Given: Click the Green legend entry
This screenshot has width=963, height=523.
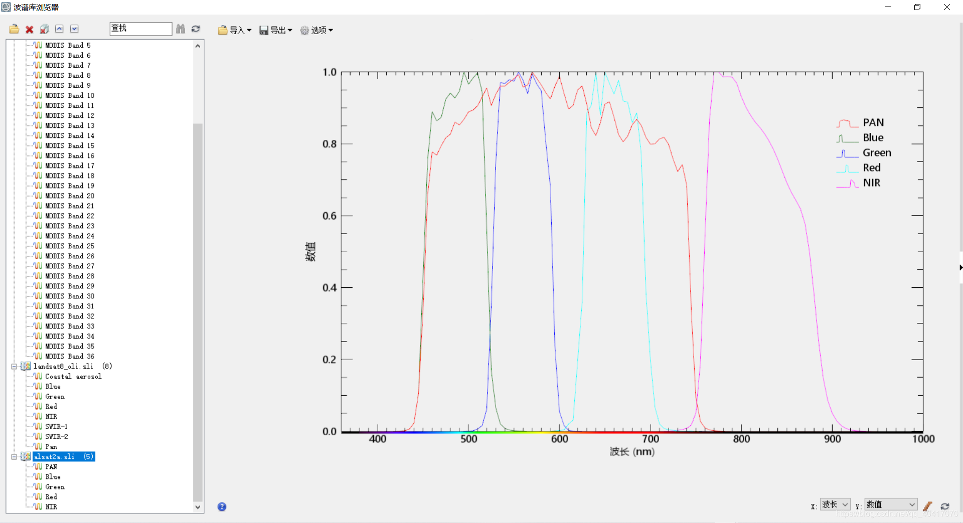Looking at the screenshot, I should coord(864,153).
